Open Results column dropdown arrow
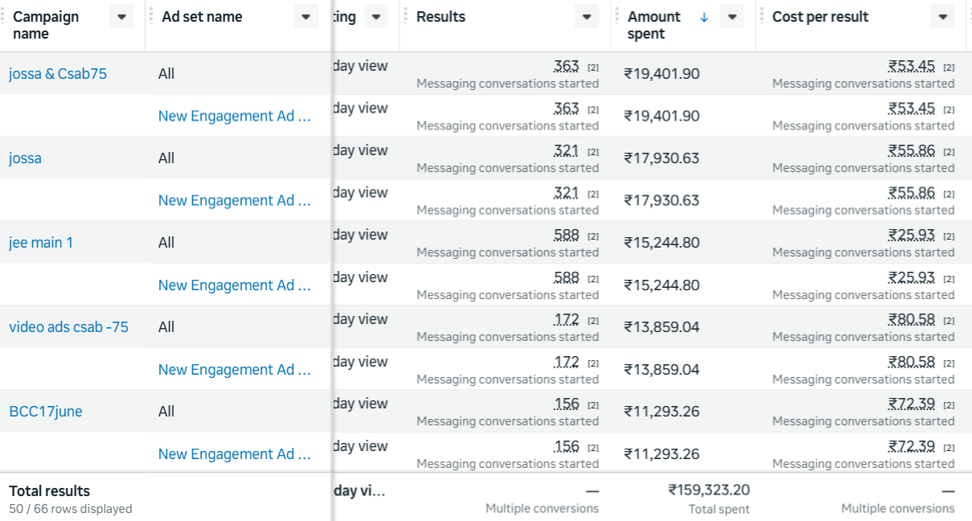 587,16
